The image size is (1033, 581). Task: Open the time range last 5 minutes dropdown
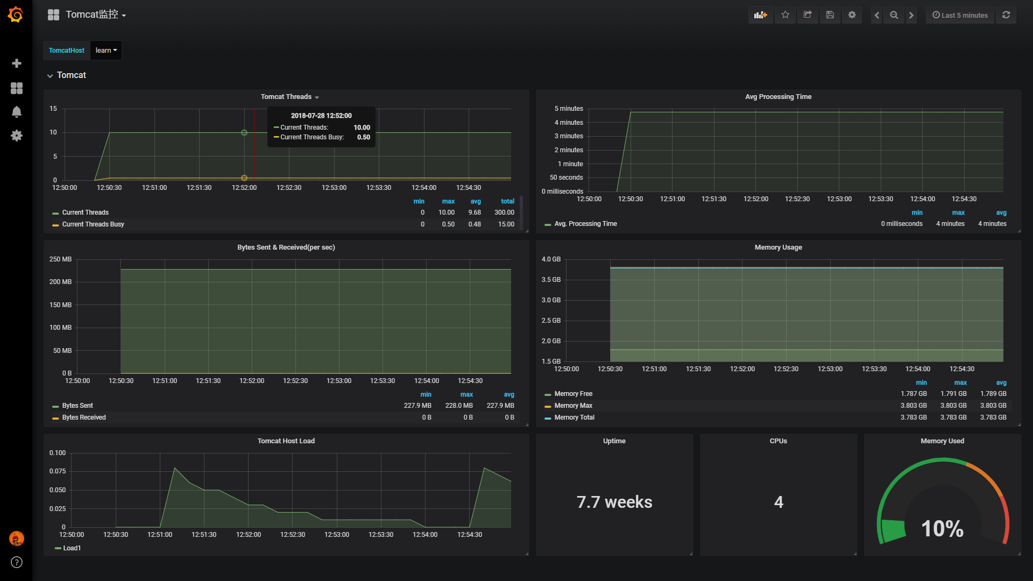point(960,15)
